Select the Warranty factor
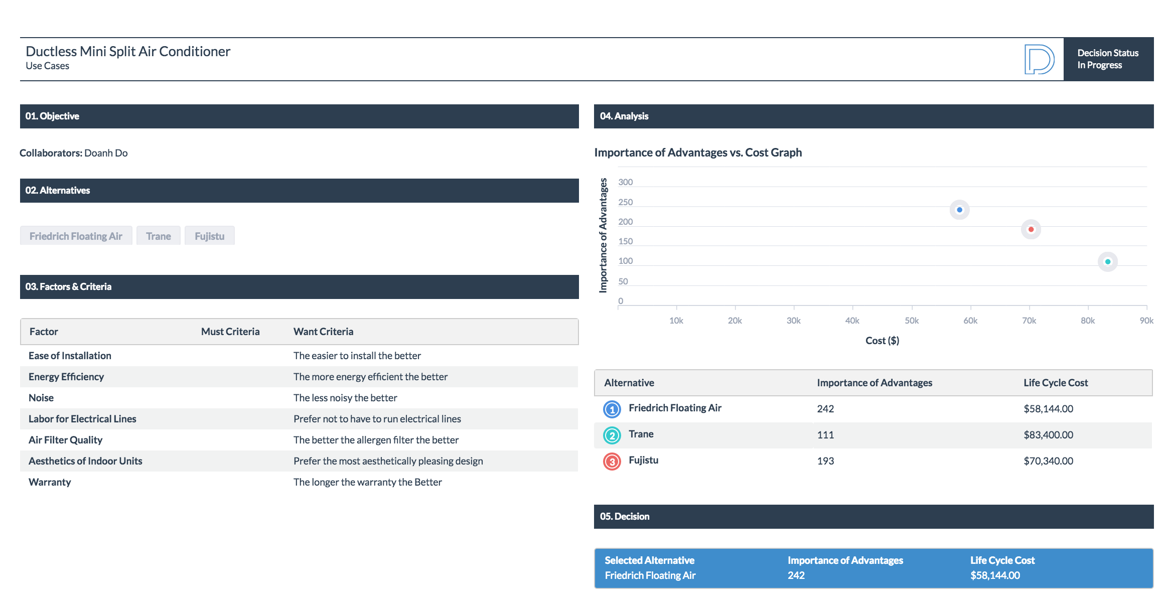The width and height of the screenshot is (1169, 605). [50, 482]
